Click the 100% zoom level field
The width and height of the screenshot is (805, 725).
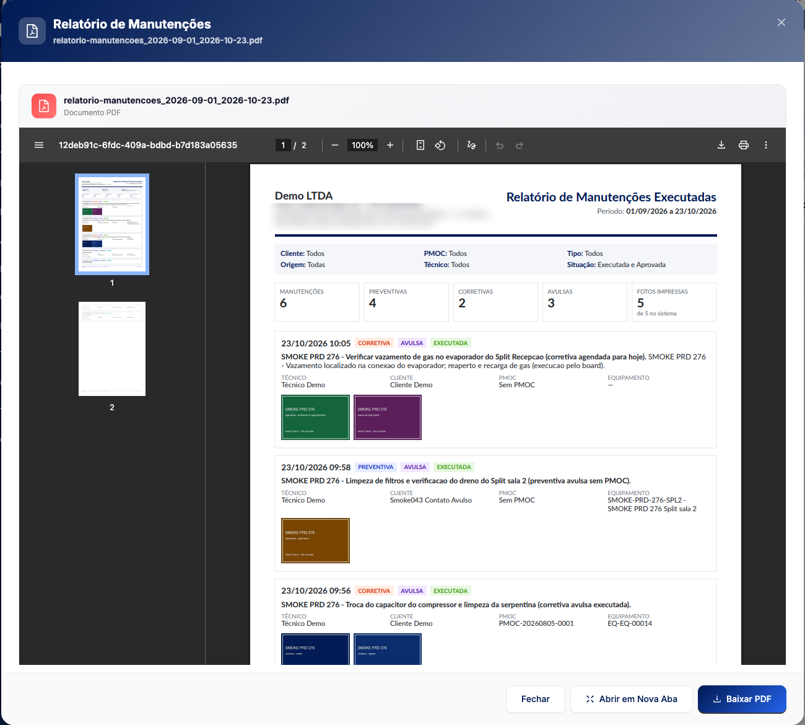click(362, 145)
